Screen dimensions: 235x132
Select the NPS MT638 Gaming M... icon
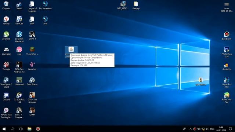coord(6,113)
